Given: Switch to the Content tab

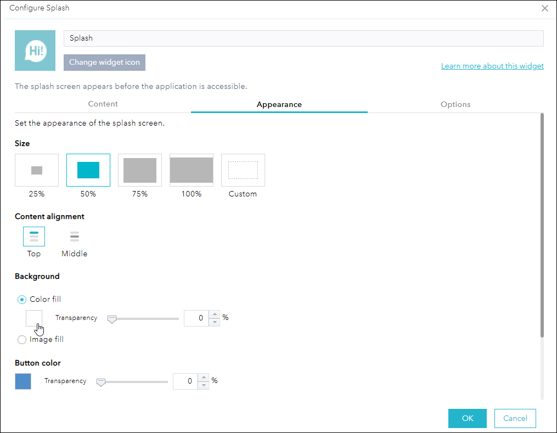Looking at the screenshot, I should tap(103, 104).
